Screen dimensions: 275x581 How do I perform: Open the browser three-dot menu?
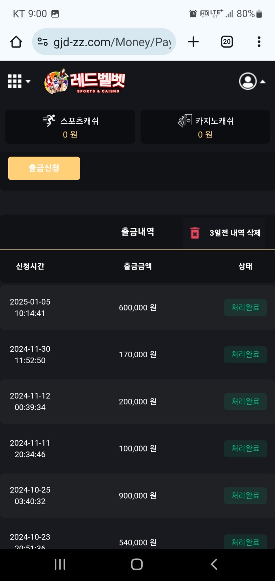(x=259, y=42)
